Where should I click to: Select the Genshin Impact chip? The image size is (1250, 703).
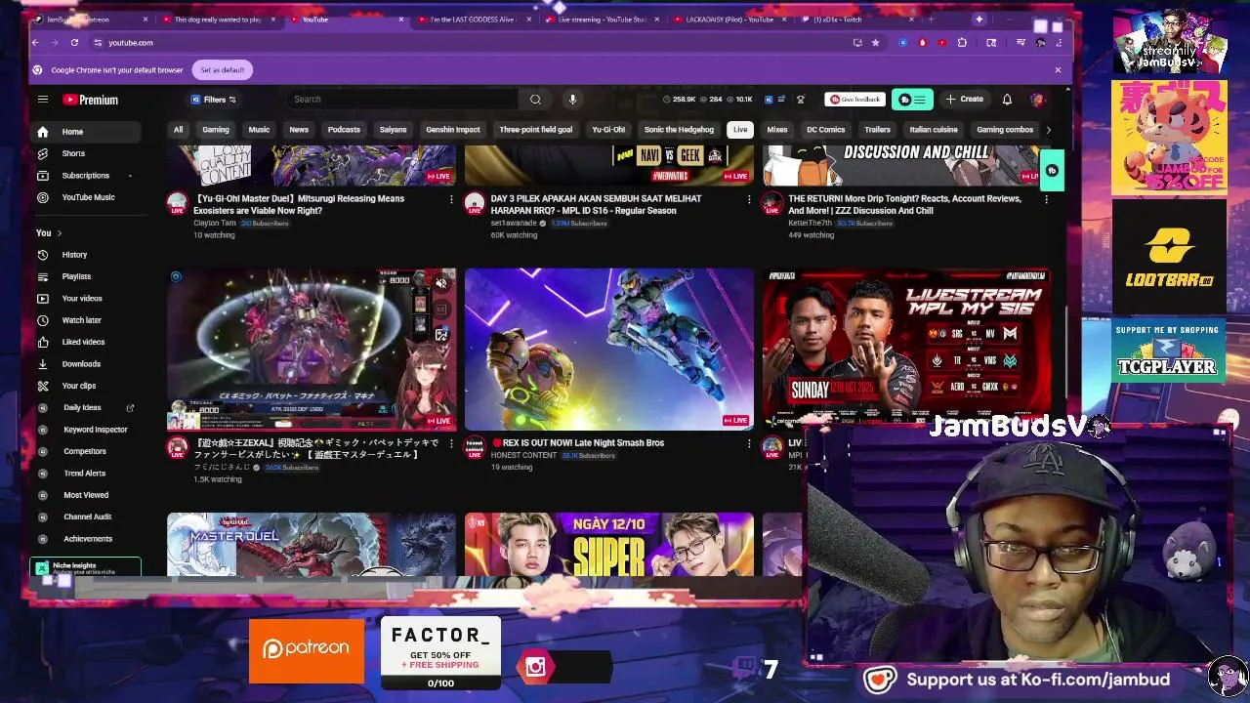coord(453,130)
